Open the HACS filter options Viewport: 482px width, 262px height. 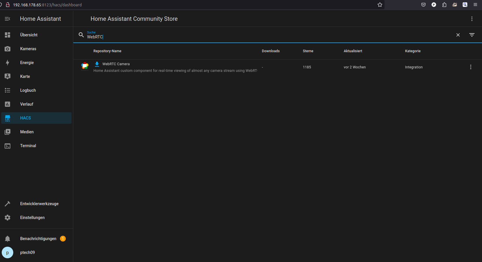[x=472, y=35]
